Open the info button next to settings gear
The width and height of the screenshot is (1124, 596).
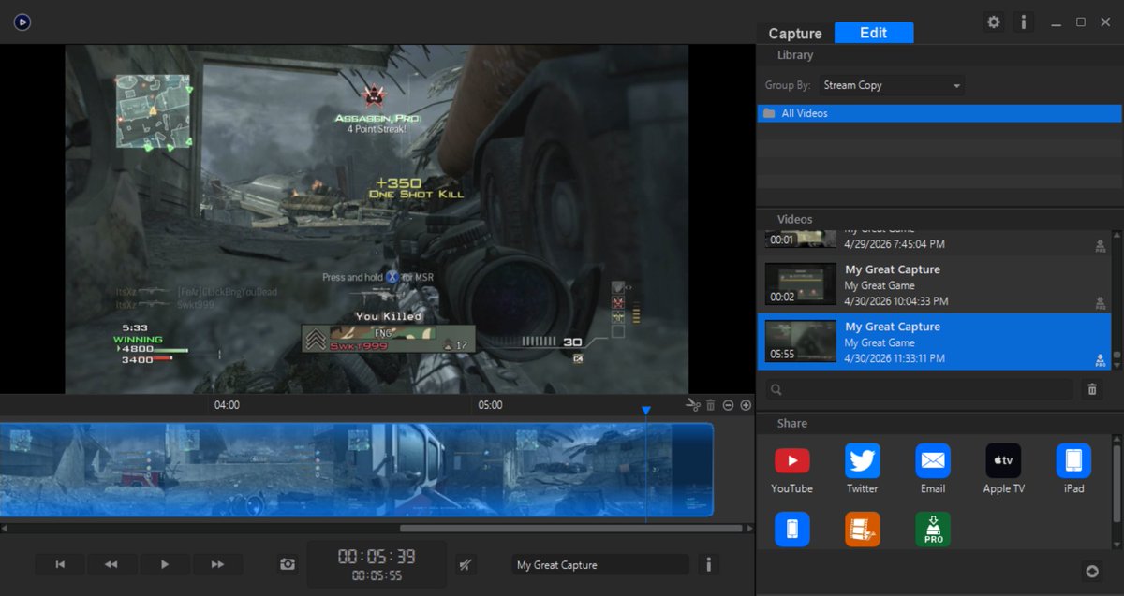(1023, 22)
